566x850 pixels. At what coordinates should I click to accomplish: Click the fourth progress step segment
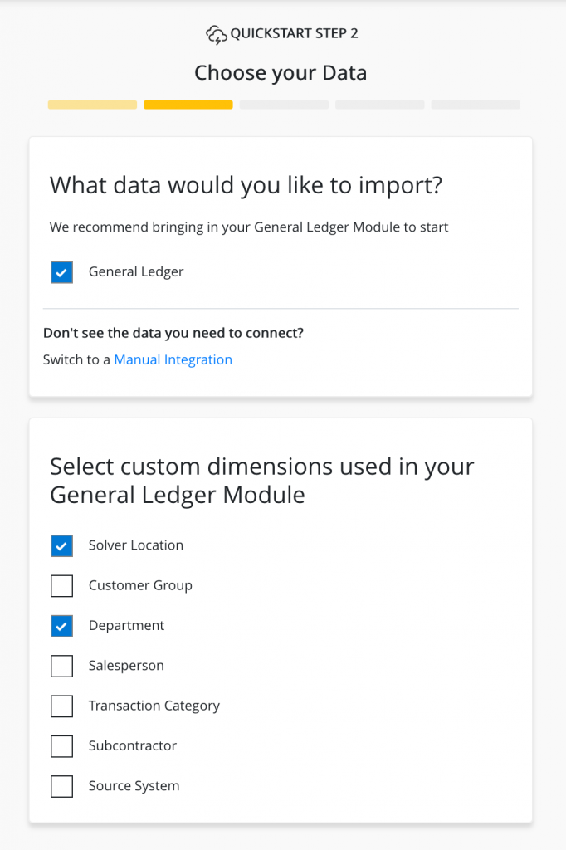(379, 105)
